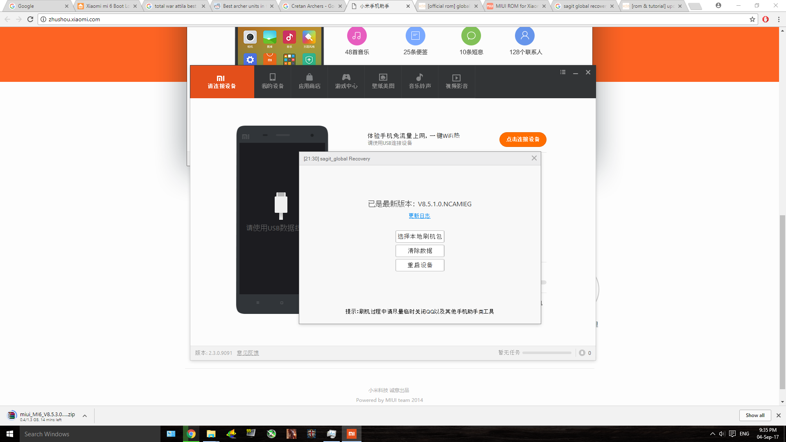Viewport: 786px width, 442px height.
Task: Open the 壁纸美图 wallpaper icon
Action: click(x=383, y=77)
